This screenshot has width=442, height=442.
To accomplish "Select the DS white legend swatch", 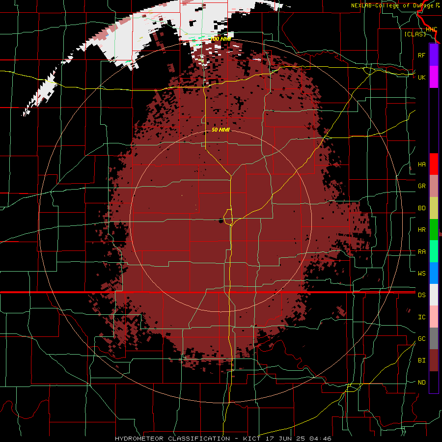I will pos(434,295).
